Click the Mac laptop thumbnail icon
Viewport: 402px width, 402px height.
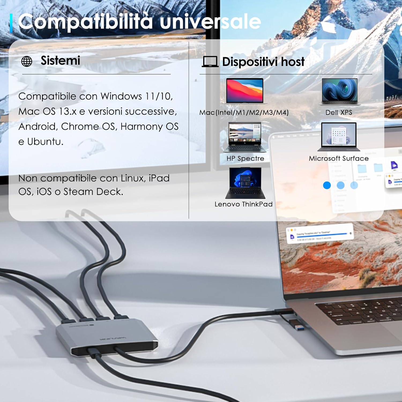[x=244, y=91]
